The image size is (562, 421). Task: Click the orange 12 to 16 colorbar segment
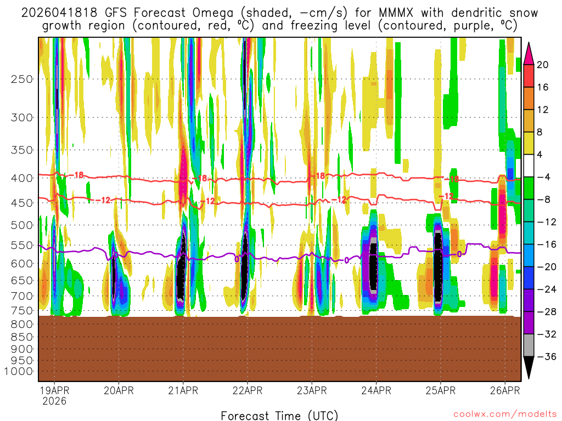(529, 99)
